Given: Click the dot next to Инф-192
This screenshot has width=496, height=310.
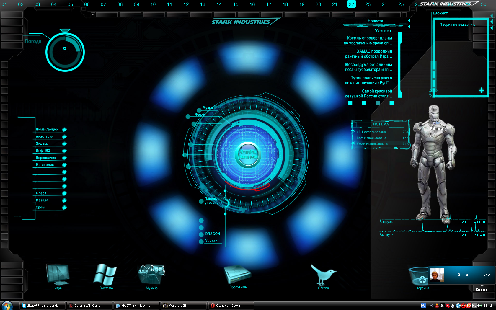Looking at the screenshot, I should pos(64,151).
